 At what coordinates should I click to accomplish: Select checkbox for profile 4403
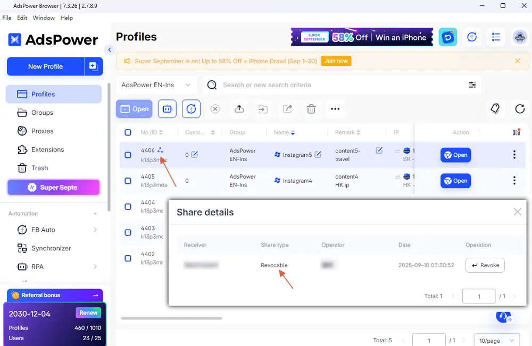[128, 232]
